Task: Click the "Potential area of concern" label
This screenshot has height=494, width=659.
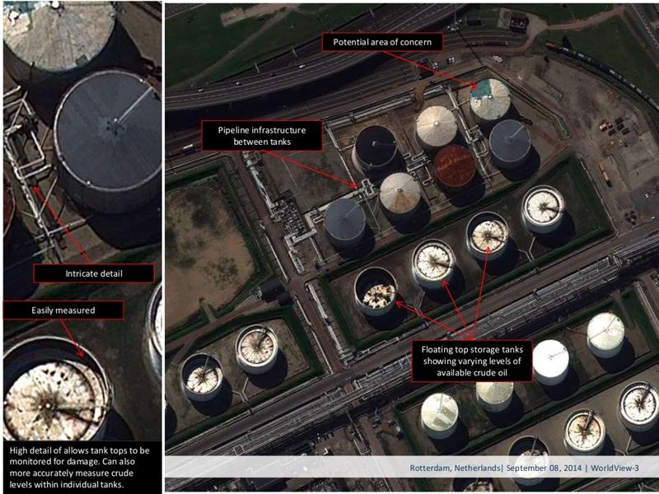Action: [x=382, y=42]
